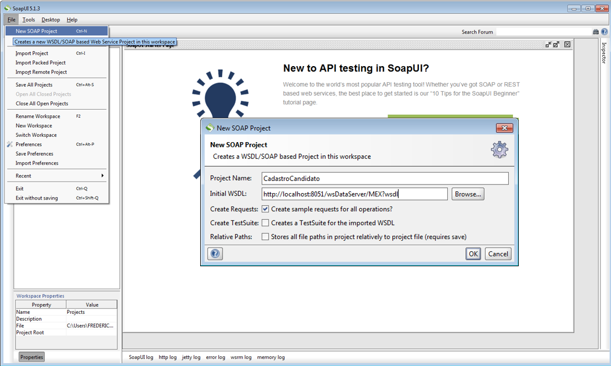Click the binoculars search icon near Search Forum
Screen dimensions: 611x366
tap(595, 32)
